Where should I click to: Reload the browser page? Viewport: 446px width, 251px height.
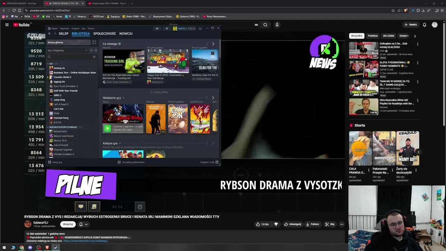[14, 10]
